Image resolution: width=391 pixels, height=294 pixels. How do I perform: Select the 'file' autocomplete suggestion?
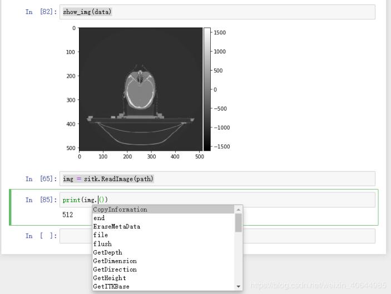click(x=164, y=235)
